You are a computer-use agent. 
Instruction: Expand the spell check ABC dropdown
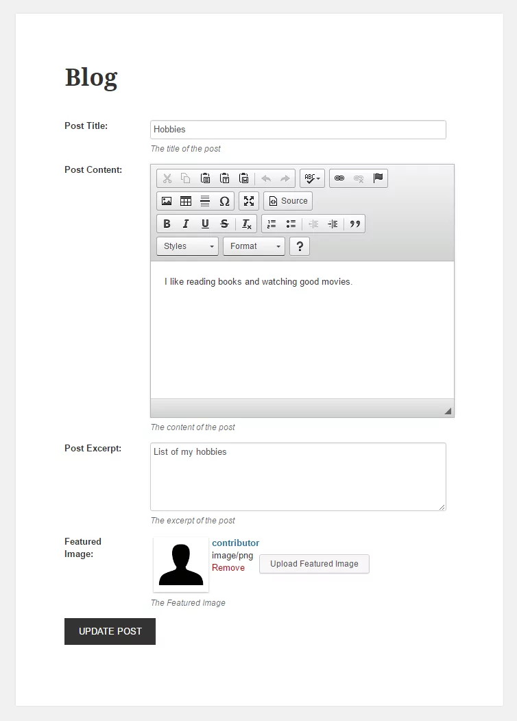[x=312, y=178]
